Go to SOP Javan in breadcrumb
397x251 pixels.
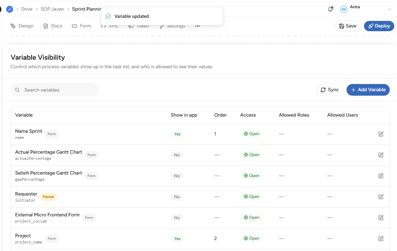coord(52,9)
